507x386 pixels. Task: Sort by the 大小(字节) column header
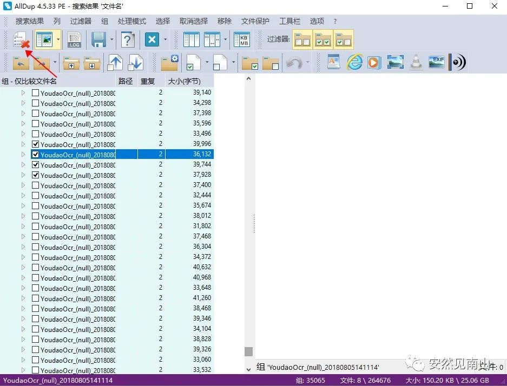(x=190, y=81)
